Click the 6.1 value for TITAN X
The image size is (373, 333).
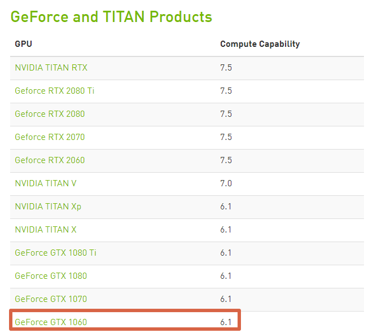pyautogui.click(x=226, y=230)
